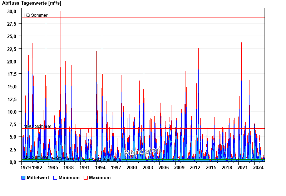
Task: Click the HQ Sommer threshold label
Action: (x=35, y=15)
